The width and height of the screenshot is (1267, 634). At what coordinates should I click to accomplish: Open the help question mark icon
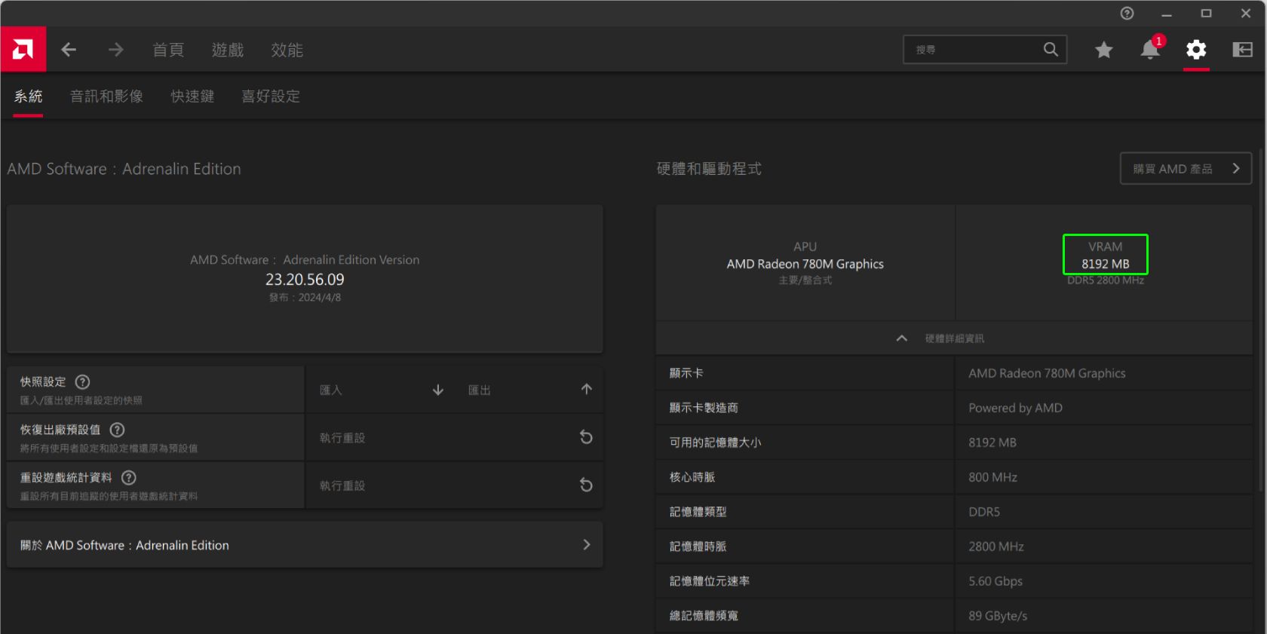[x=1127, y=14]
